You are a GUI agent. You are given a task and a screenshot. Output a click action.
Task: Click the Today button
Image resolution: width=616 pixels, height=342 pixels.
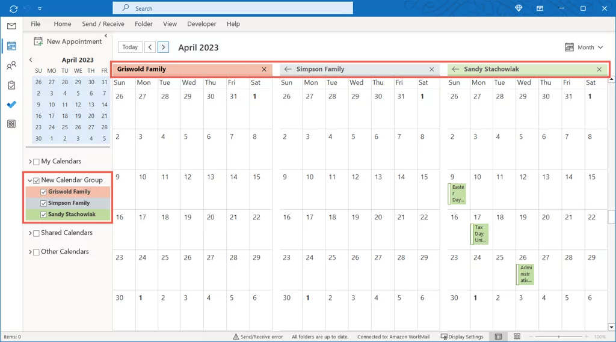[x=130, y=47]
